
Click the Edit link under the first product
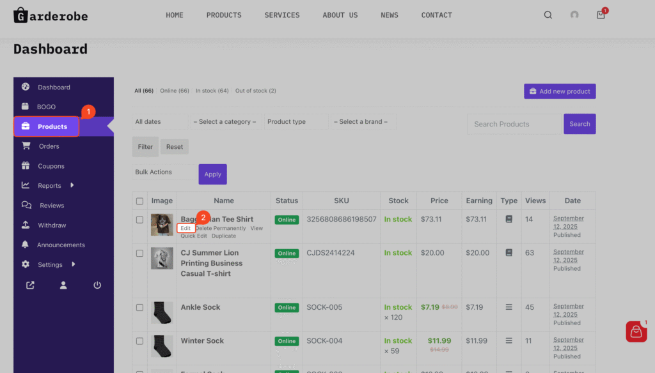click(185, 228)
